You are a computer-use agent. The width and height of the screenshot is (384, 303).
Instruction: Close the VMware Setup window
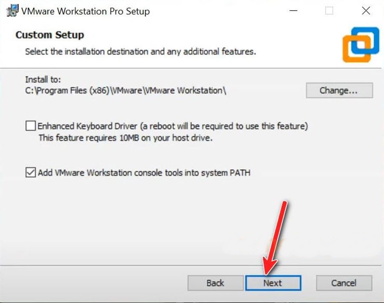pos(366,11)
